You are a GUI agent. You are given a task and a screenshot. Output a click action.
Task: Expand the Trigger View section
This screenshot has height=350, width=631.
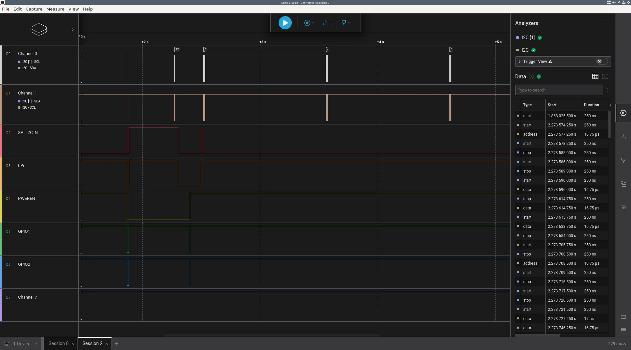point(519,62)
